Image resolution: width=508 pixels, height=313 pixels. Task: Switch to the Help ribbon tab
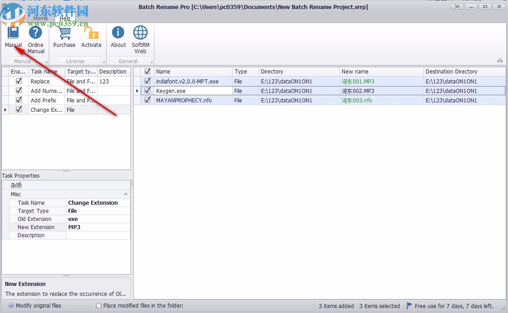[65, 18]
